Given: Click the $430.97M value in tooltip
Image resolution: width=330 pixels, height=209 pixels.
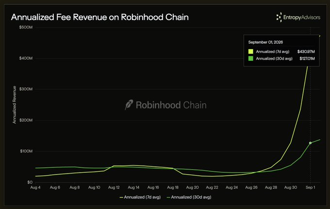Looking at the screenshot, I should 306,51.
